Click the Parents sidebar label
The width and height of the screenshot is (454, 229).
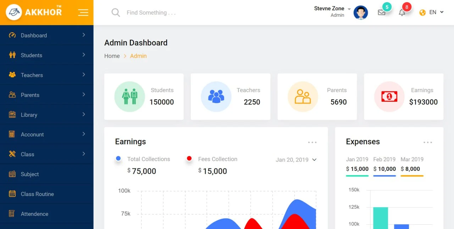coord(30,95)
